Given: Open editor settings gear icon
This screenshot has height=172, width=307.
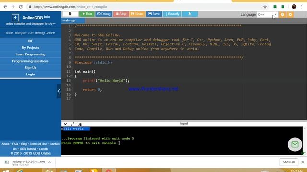Looking at the screenshot, I should tap(290, 15).
